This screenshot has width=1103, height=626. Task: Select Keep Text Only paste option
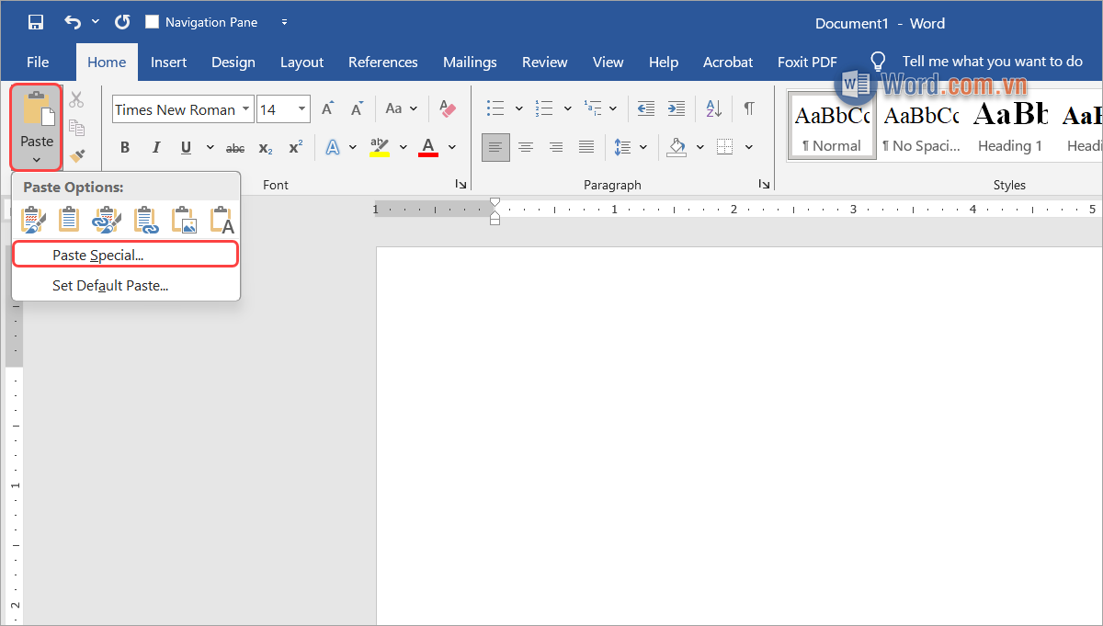coord(222,220)
